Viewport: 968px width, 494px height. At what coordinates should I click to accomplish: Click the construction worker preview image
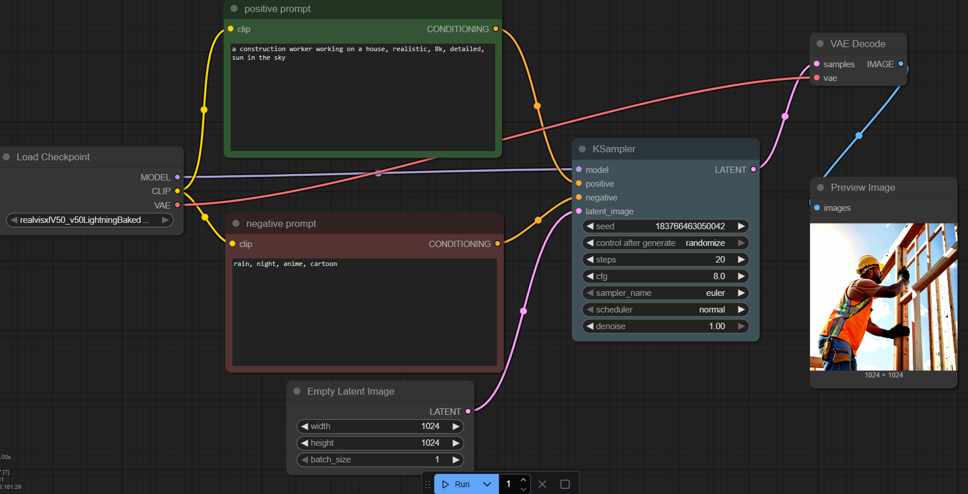point(883,296)
